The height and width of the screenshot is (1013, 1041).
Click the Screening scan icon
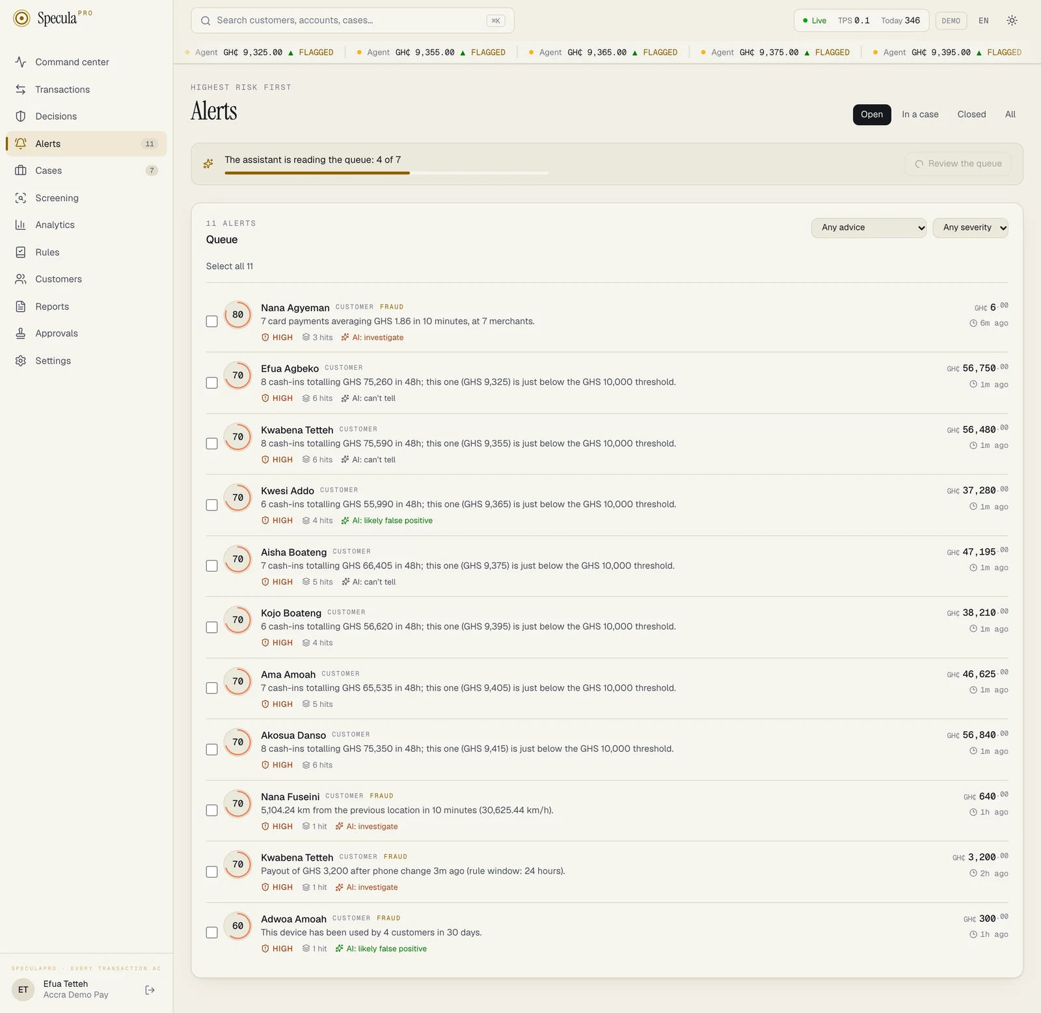tap(21, 198)
